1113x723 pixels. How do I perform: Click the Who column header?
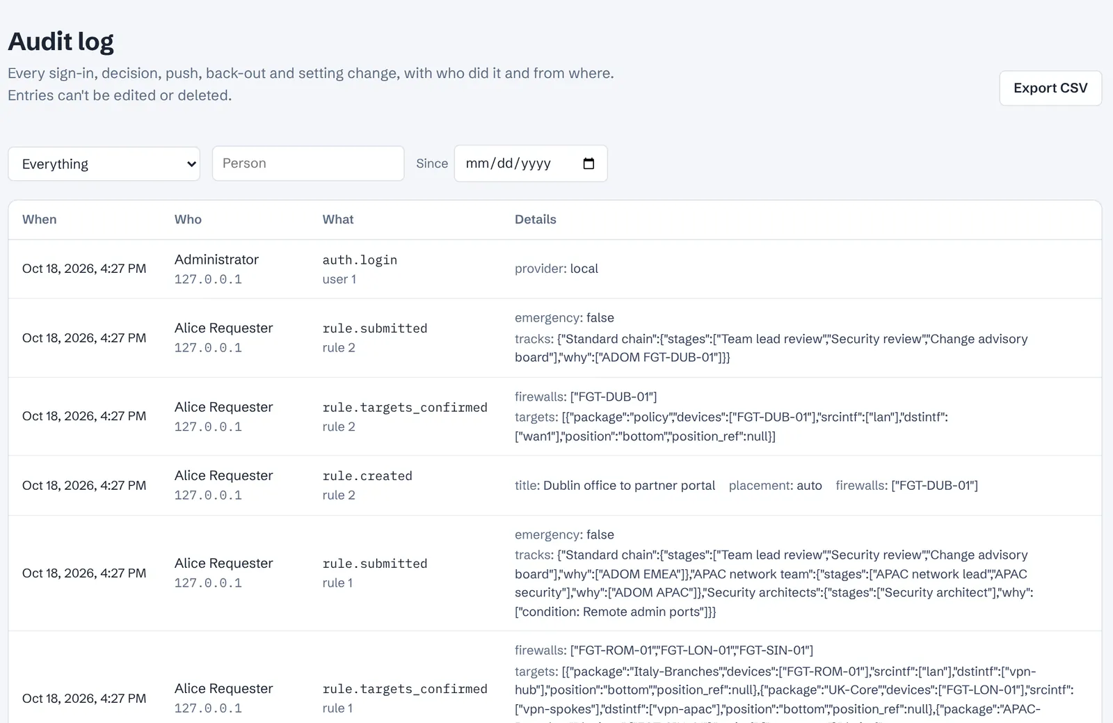tap(188, 219)
